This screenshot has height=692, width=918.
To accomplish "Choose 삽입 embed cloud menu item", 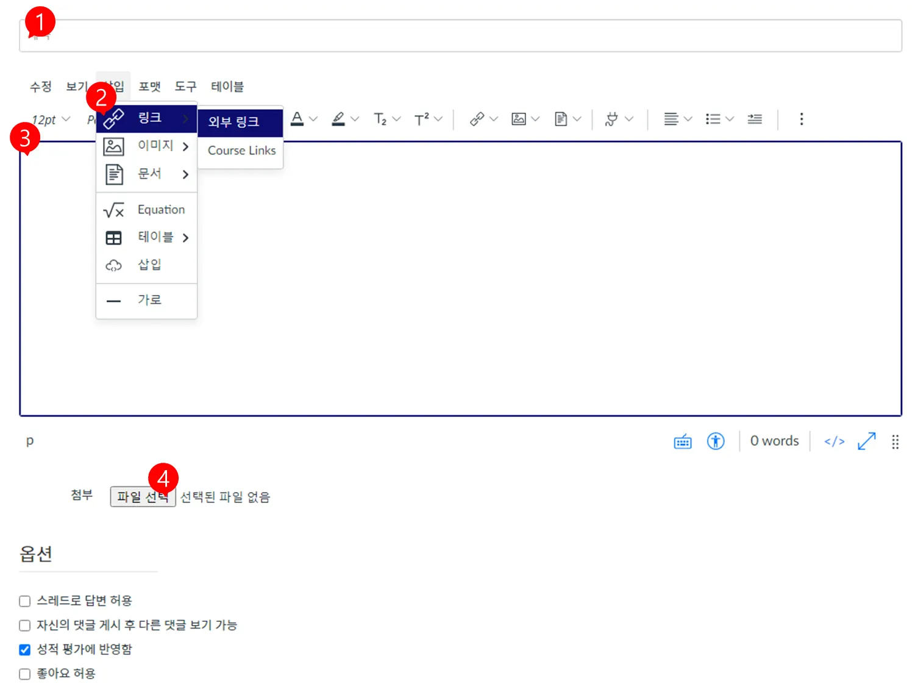I will pos(146,265).
